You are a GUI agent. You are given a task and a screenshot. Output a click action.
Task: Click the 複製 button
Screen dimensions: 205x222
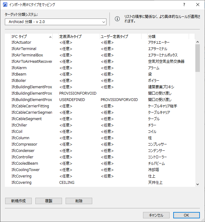pyautogui.click(x=49, y=201)
